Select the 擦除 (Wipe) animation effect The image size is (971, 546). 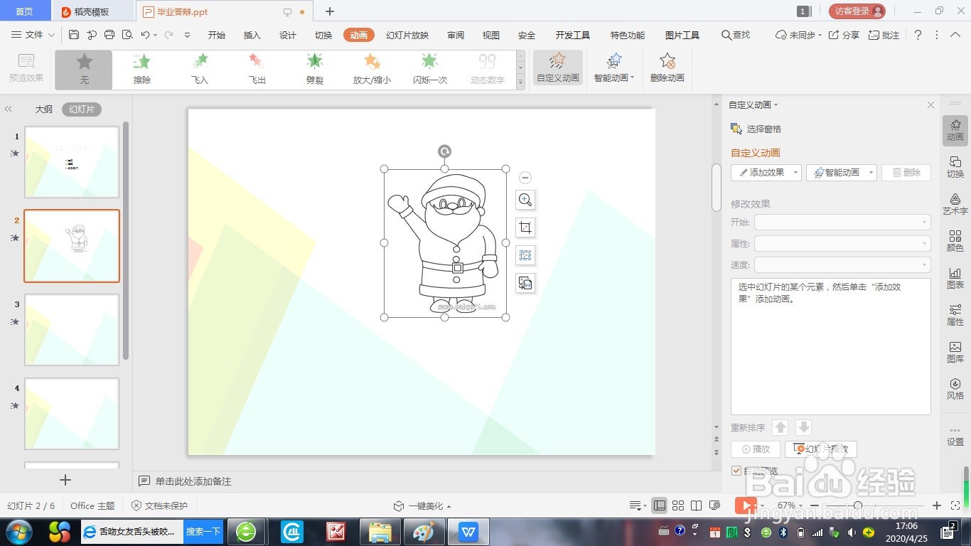click(x=141, y=69)
